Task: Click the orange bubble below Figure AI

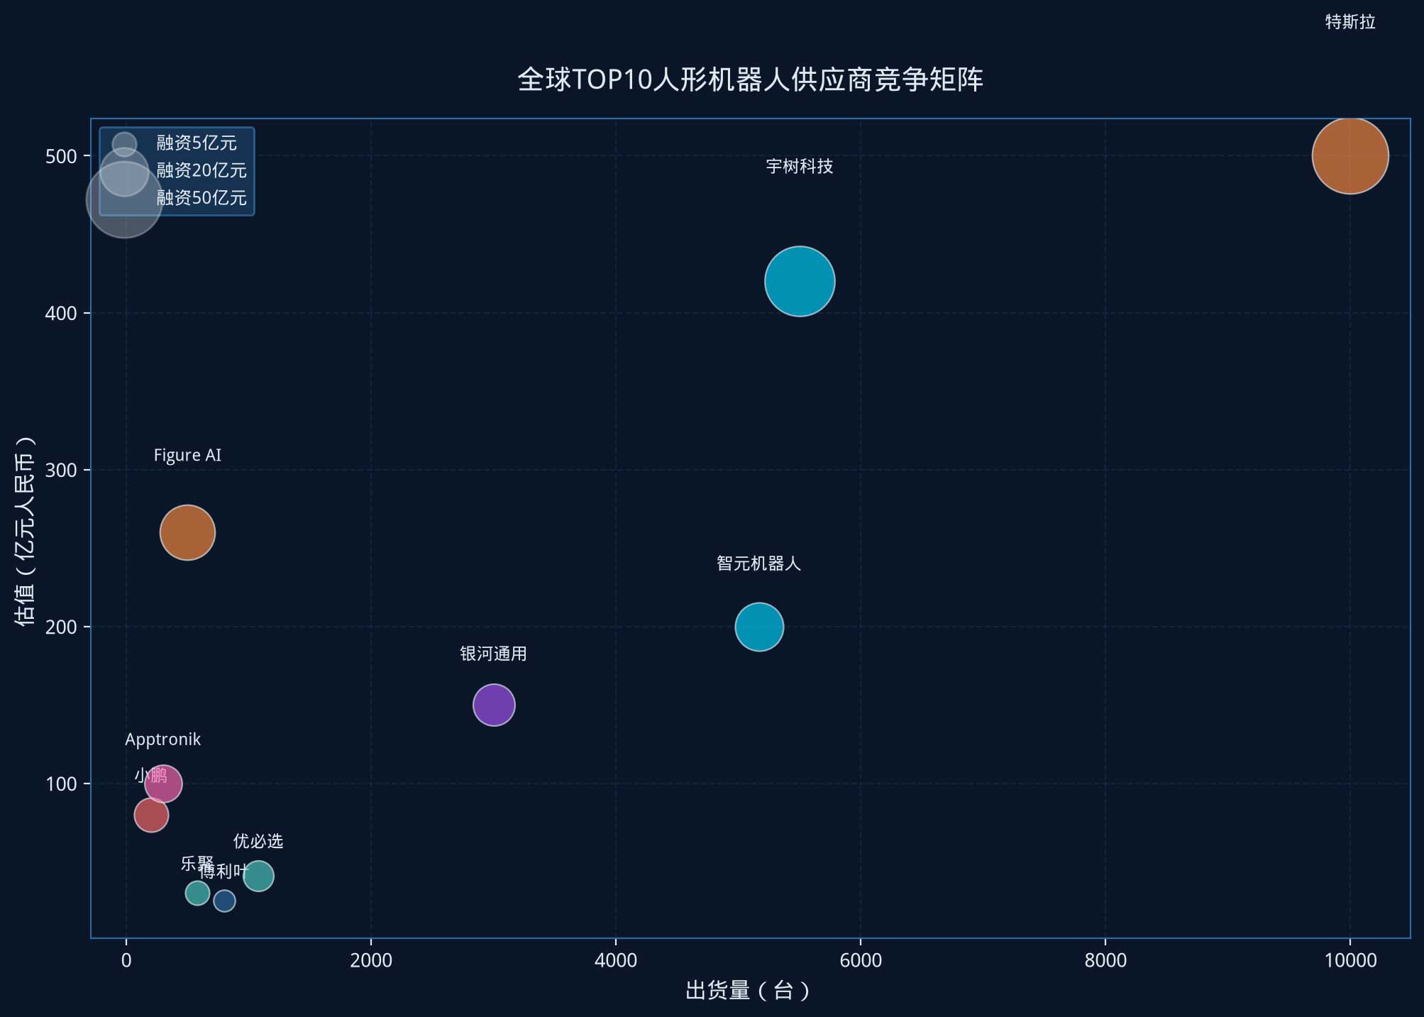Action: (x=187, y=532)
